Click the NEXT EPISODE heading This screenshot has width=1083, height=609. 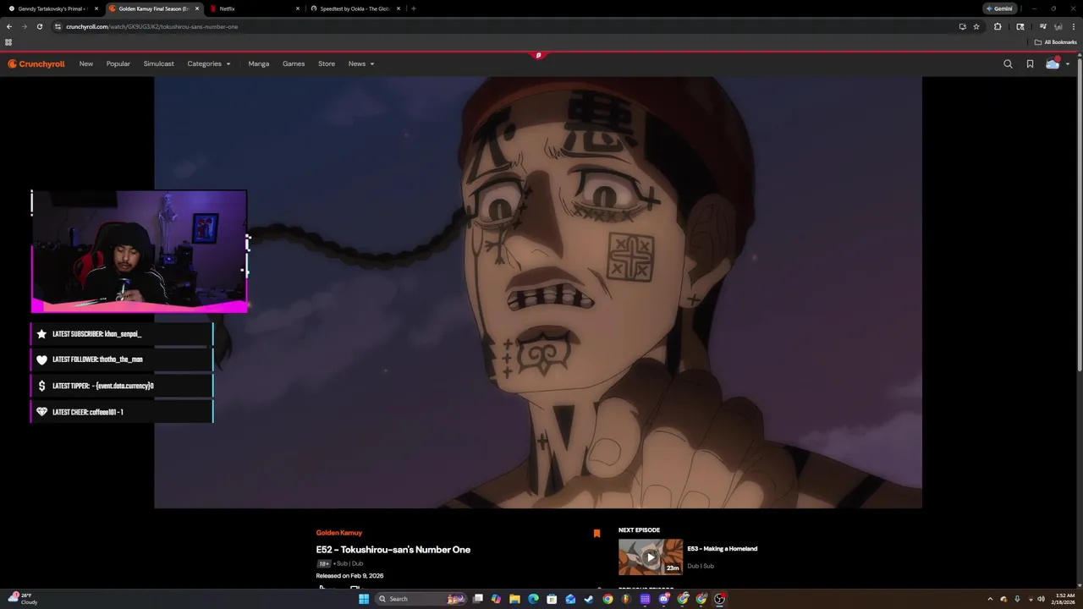coord(639,530)
